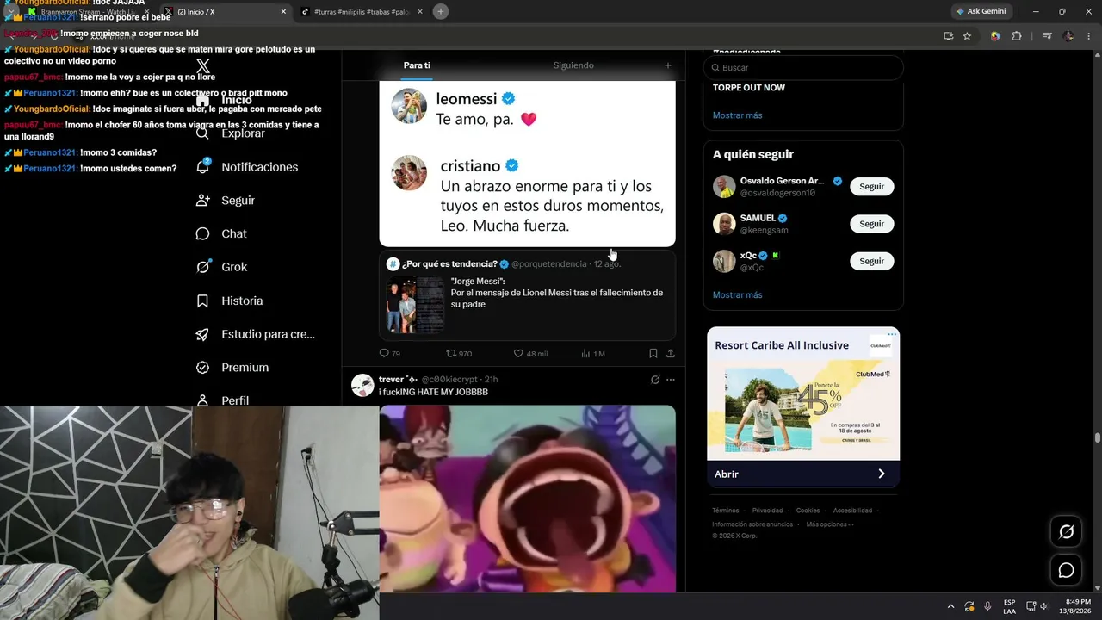
Task: Open the Privacidad footer link
Action: 767,511
